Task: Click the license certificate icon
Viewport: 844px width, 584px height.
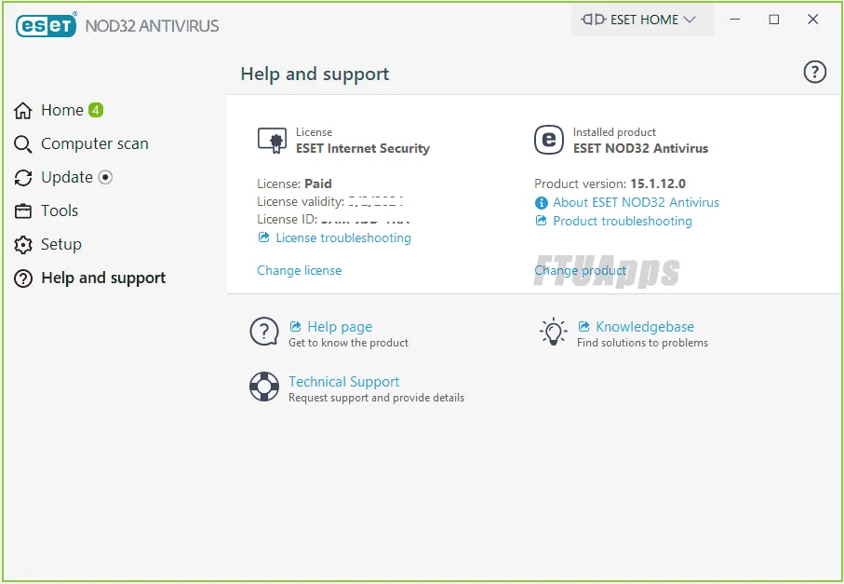Action: tap(272, 141)
